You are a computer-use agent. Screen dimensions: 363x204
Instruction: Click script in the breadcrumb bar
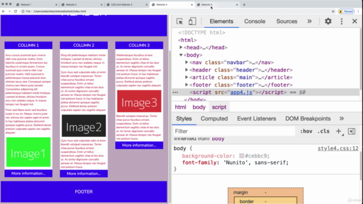click(x=219, y=107)
